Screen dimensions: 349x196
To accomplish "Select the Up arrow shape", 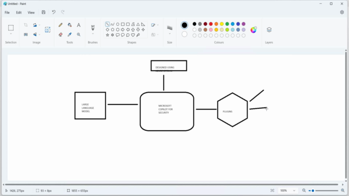I will (133, 29).
